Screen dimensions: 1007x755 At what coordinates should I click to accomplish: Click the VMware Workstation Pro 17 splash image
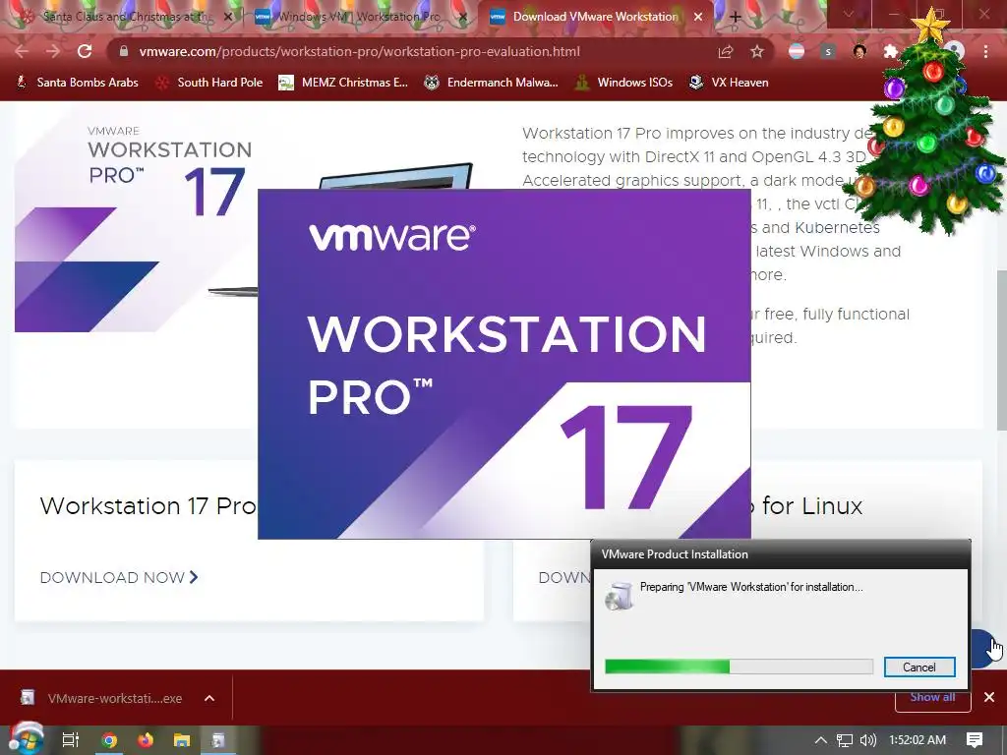tap(504, 364)
